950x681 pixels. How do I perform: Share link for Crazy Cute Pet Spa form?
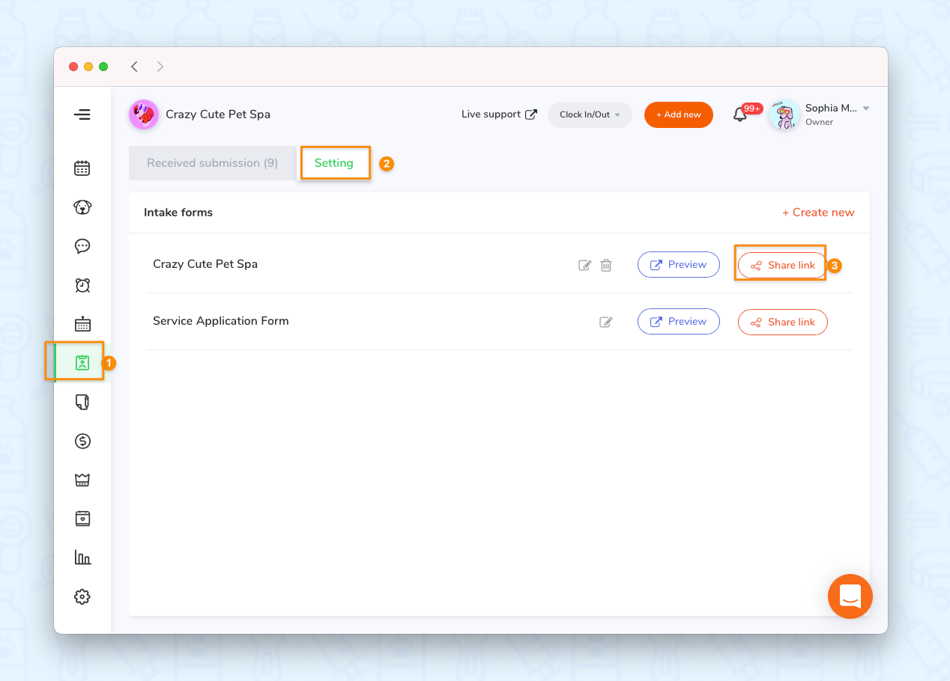[783, 266]
